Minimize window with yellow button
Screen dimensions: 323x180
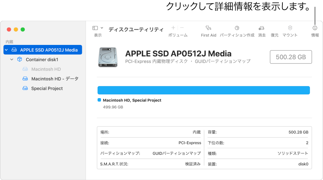click(16, 30)
